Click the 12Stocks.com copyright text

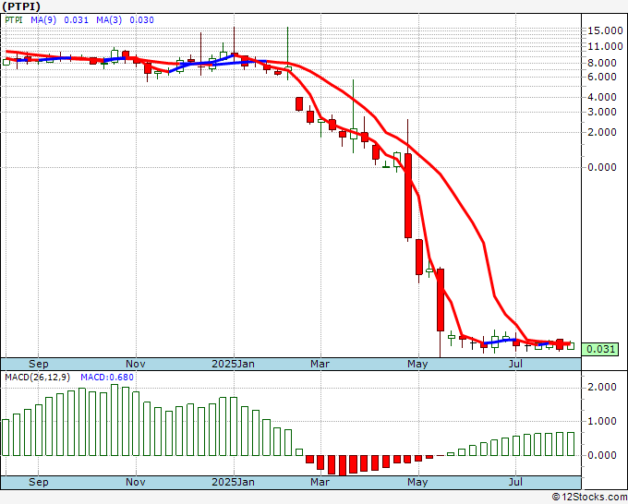click(589, 498)
